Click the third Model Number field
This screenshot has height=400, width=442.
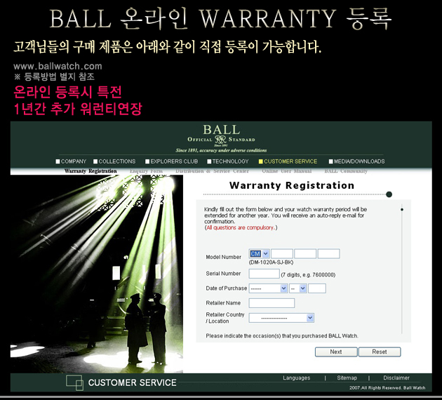tap(305, 254)
